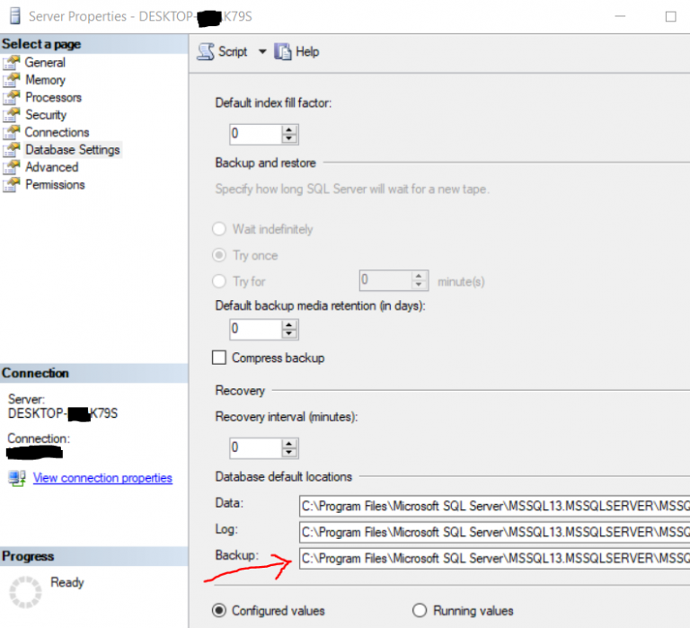Click the Backup default location field
This screenshot has width=690, height=628.
[494, 558]
